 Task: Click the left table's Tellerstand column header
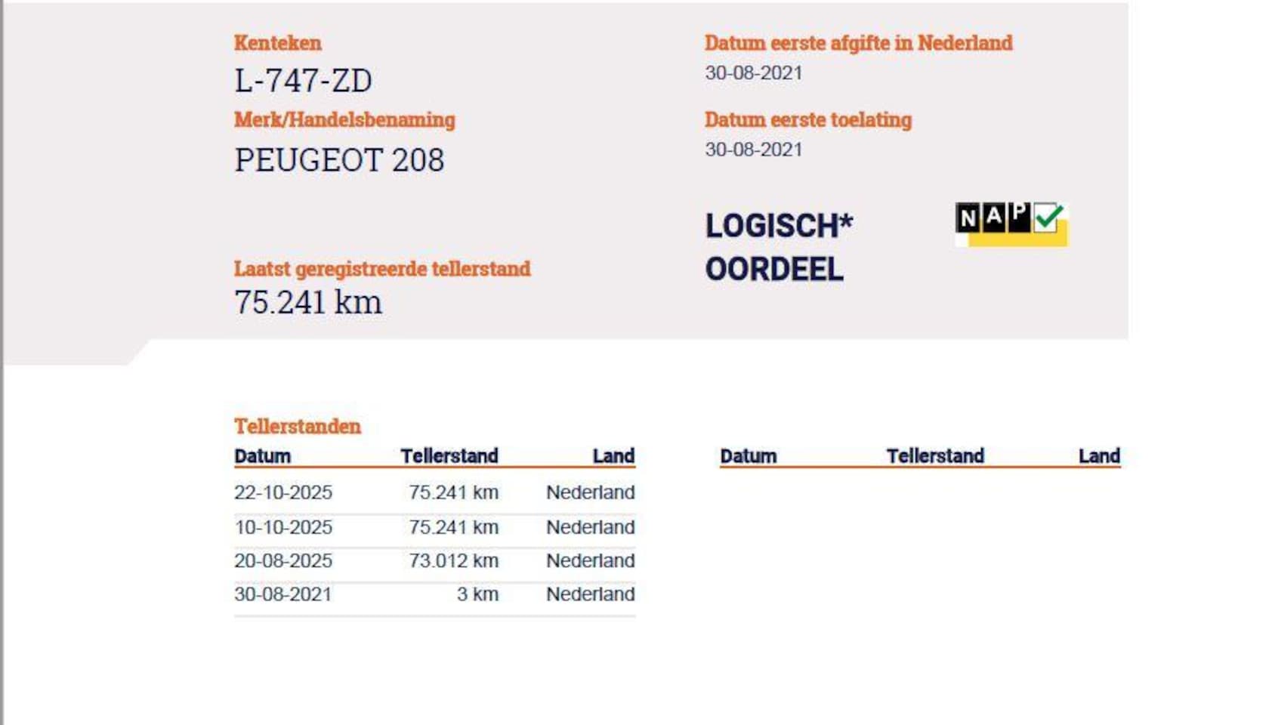pos(449,456)
